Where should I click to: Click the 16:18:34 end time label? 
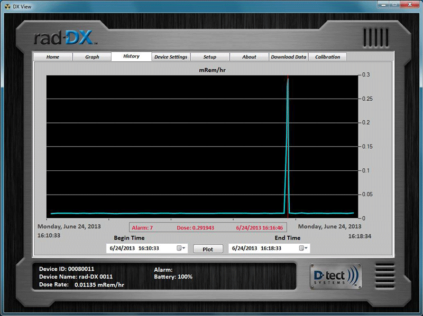pos(360,236)
